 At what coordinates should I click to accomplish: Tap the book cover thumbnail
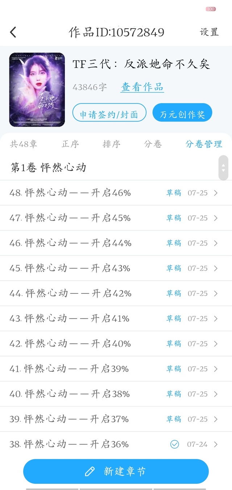pos(37,90)
